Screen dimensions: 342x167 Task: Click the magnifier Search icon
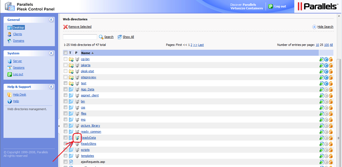click(101, 37)
